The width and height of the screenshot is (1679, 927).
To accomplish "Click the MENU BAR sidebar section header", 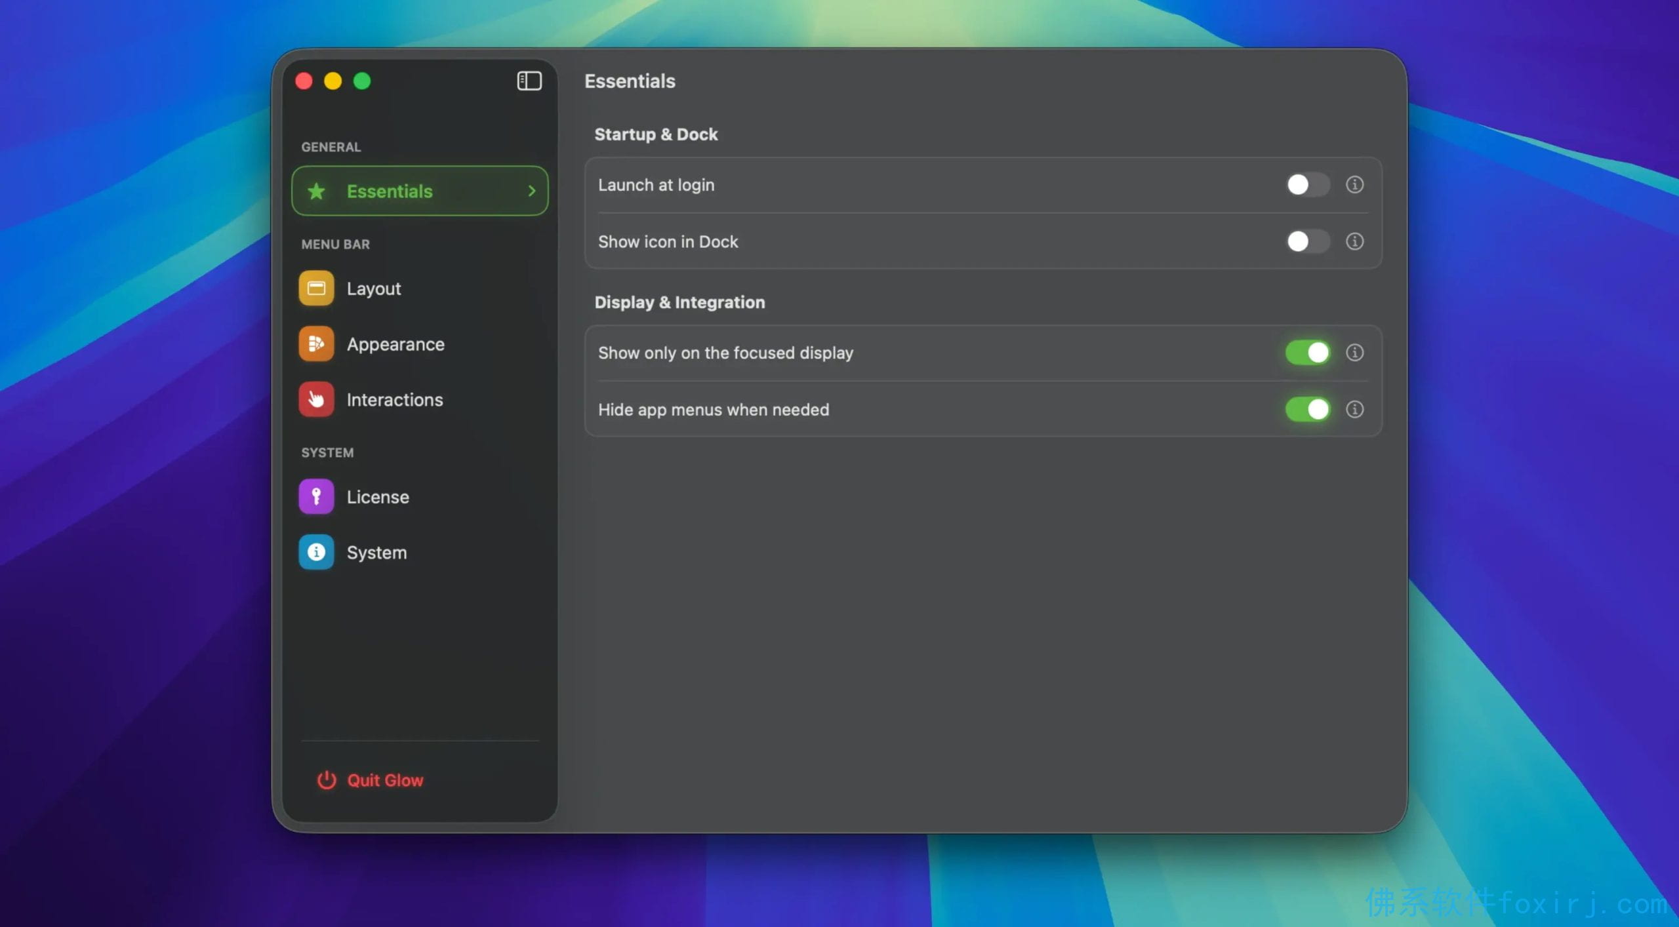I will coord(335,244).
